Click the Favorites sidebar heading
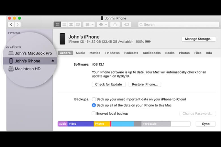 tap(14, 33)
